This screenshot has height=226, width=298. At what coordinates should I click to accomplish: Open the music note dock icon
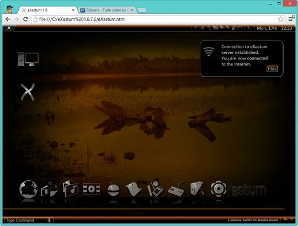coord(71,189)
